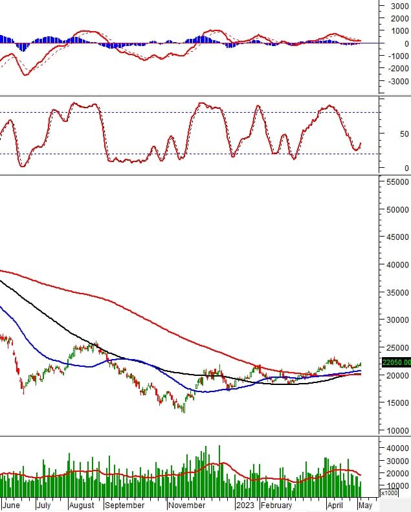Image resolution: width=411 pixels, height=512 pixels.
Task: Select the April label on time axis
Action: [335, 505]
